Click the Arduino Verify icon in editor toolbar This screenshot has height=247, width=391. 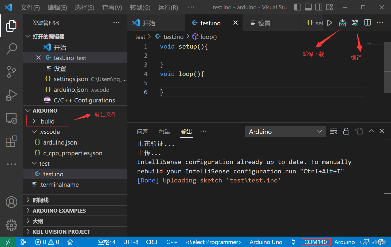(x=355, y=23)
